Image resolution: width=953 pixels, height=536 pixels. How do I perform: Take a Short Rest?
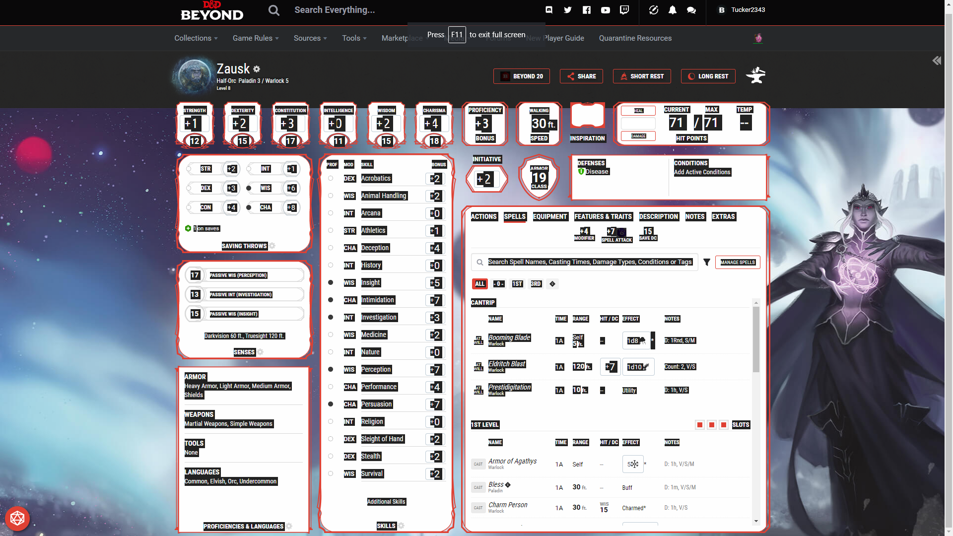(x=642, y=76)
